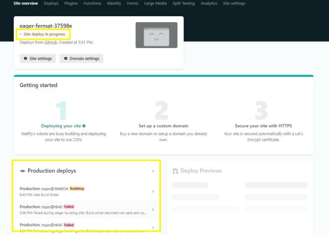329x235 pixels.
Task: Switch to Split Testing tab
Action: [x=184, y=3]
